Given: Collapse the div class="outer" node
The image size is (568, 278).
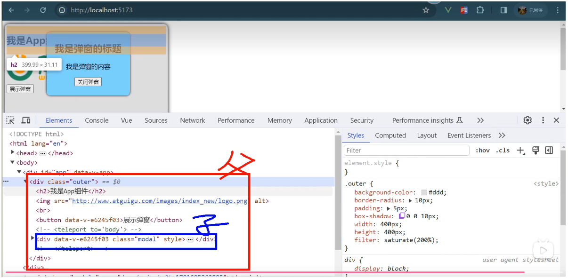Looking at the screenshot, I should pyautogui.click(x=26, y=182).
